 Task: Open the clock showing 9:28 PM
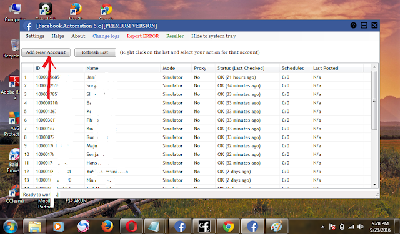tap(380, 227)
